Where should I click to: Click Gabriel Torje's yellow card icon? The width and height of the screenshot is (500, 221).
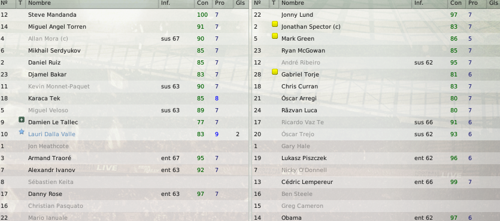[x=275, y=72]
